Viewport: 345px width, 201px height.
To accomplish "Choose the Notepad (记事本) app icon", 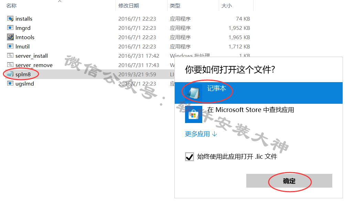I will [x=193, y=92].
